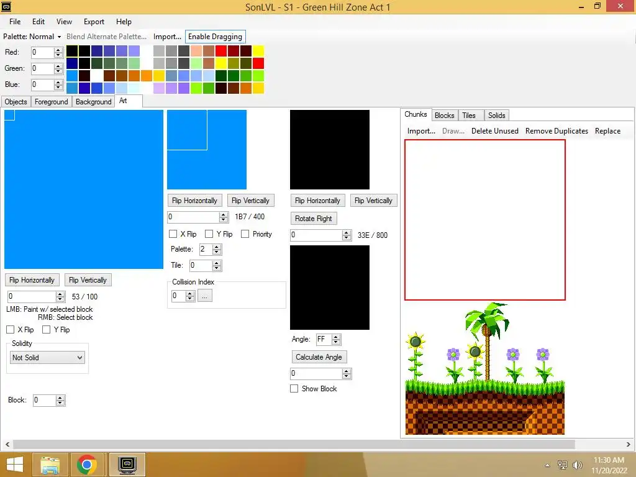
Task: Click the Replace button
Action: click(607, 131)
